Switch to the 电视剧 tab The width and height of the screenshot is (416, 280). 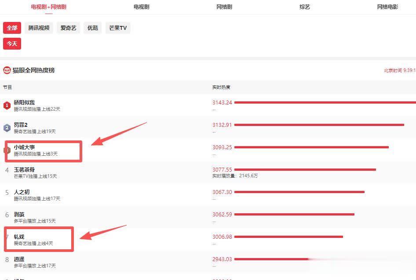tap(141, 7)
